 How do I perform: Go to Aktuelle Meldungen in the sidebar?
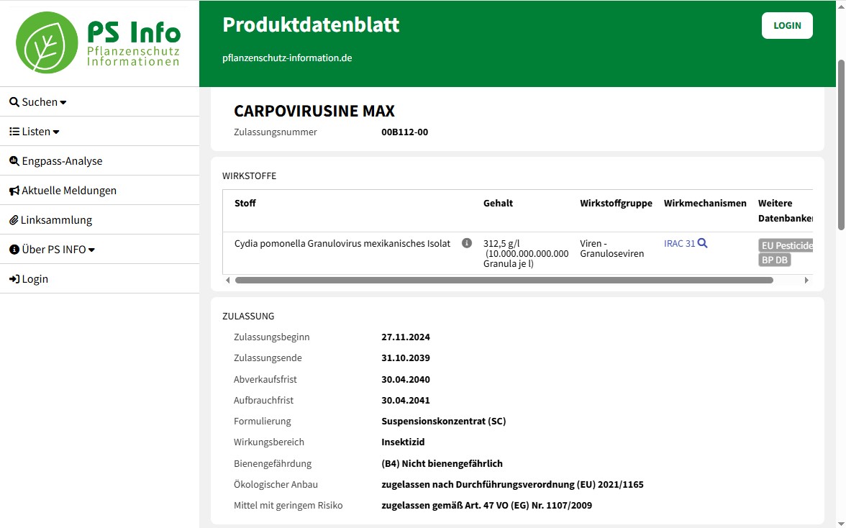tap(69, 191)
